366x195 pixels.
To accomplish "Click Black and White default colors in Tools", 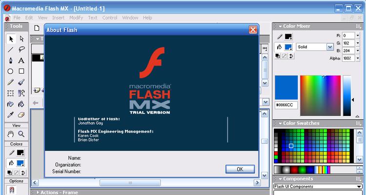I will click(10, 173).
